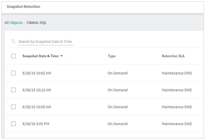The width and height of the screenshot is (205, 140).
Task: Toggle sort arrow beside Snapshot Date & Time
Action: pos(61,56)
